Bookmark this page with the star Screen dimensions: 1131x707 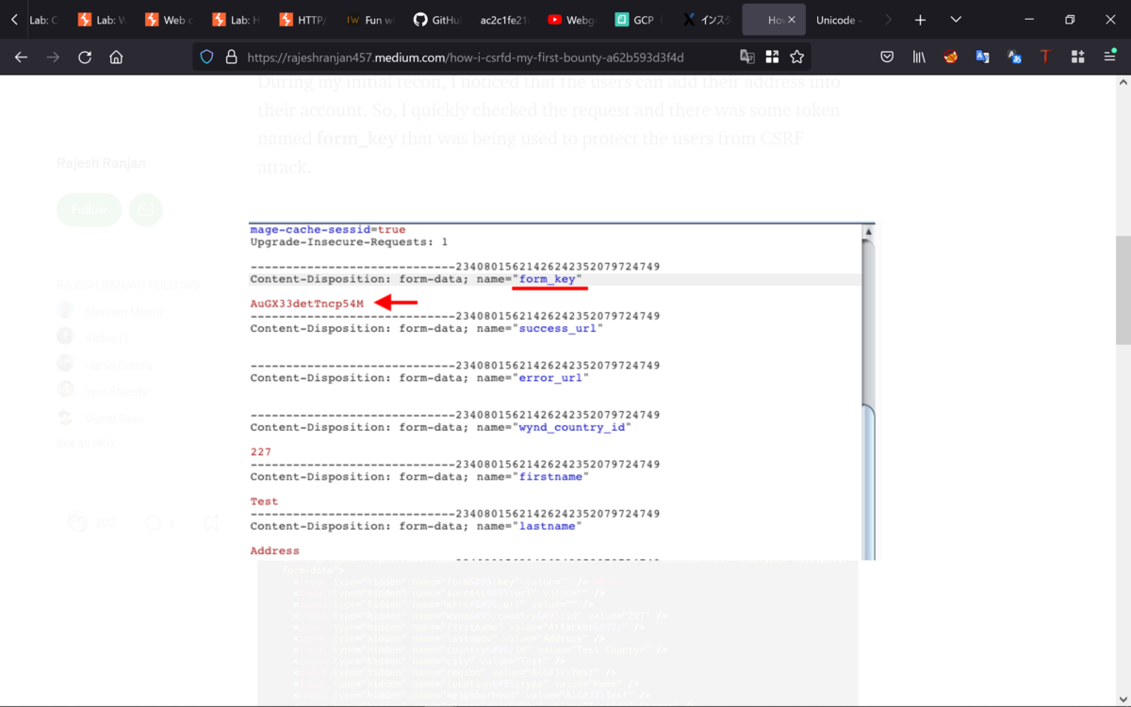[797, 58]
